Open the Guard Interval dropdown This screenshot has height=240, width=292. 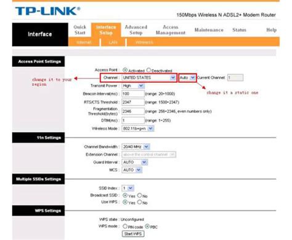(x=134, y=162)
